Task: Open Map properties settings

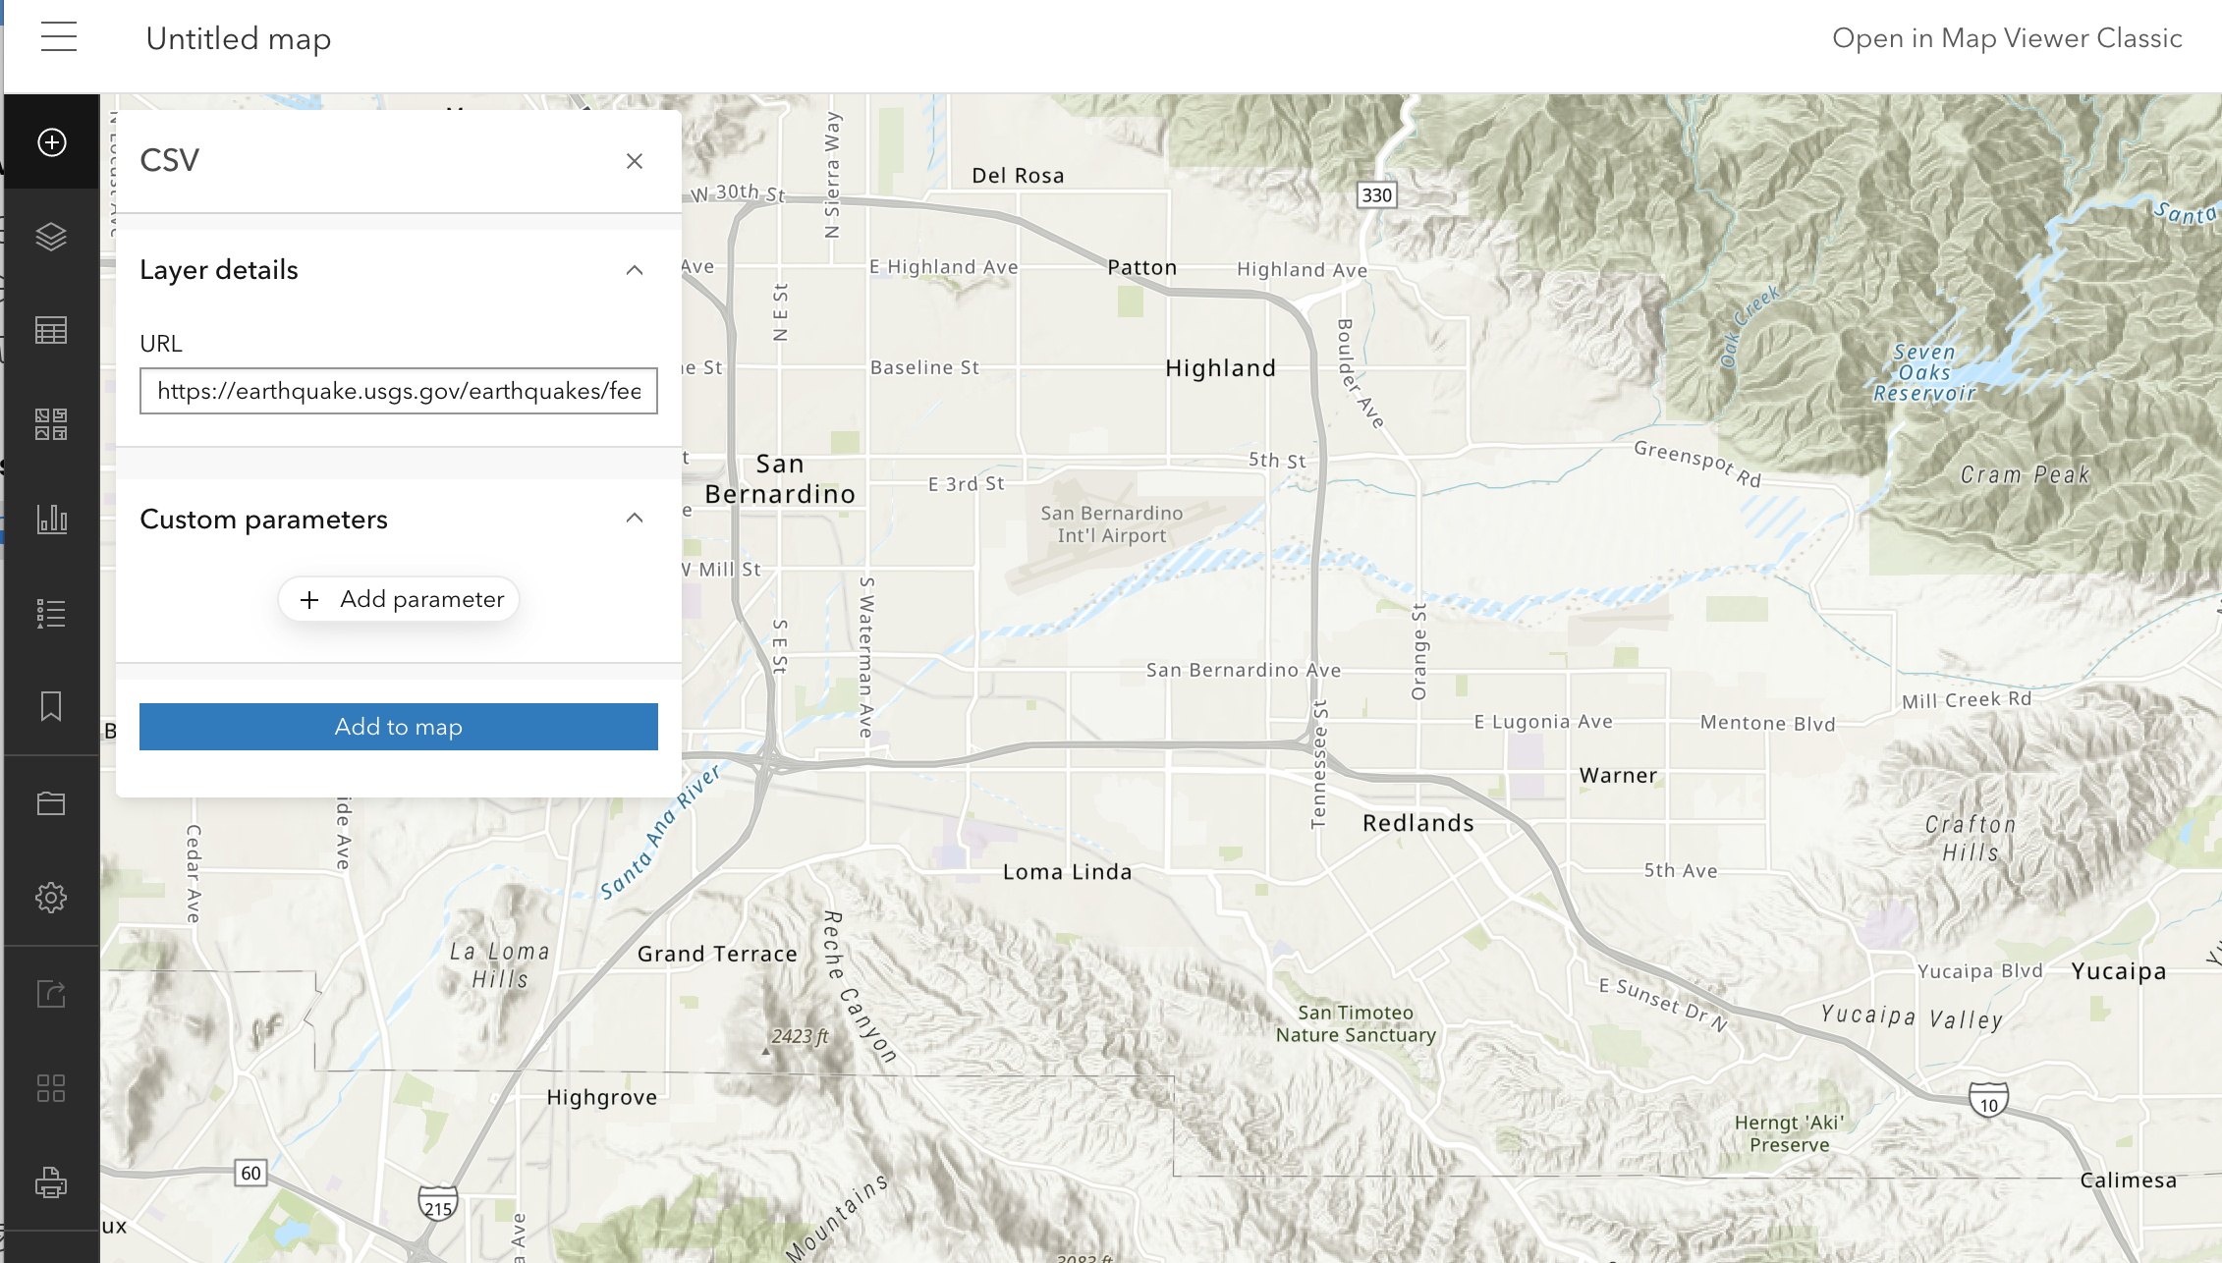Action: click(51, 896)
